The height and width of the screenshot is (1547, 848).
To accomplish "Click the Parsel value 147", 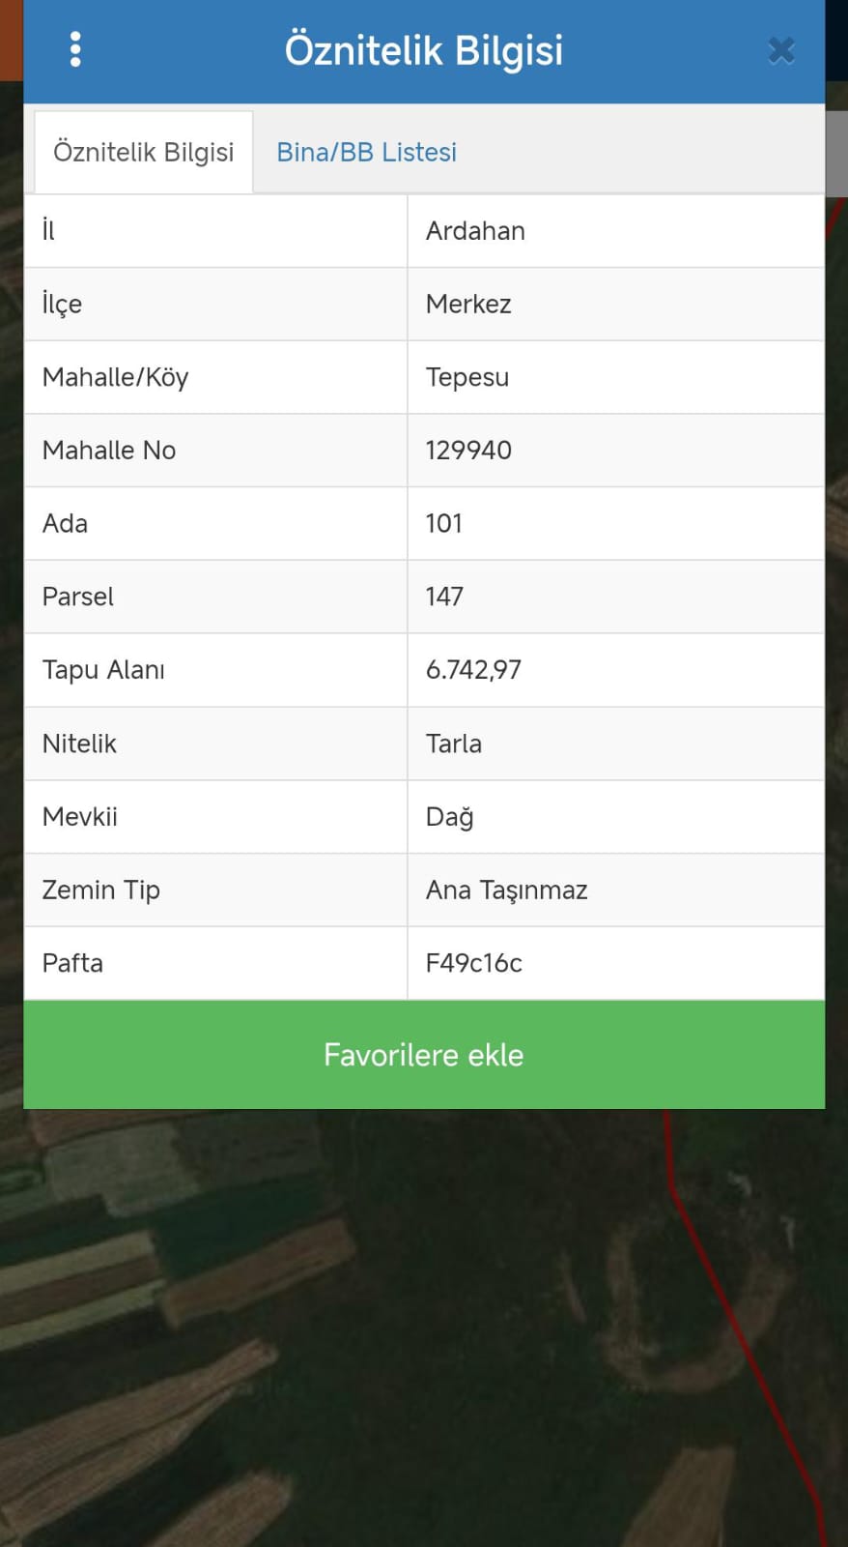I will click(x=444, y=597).
